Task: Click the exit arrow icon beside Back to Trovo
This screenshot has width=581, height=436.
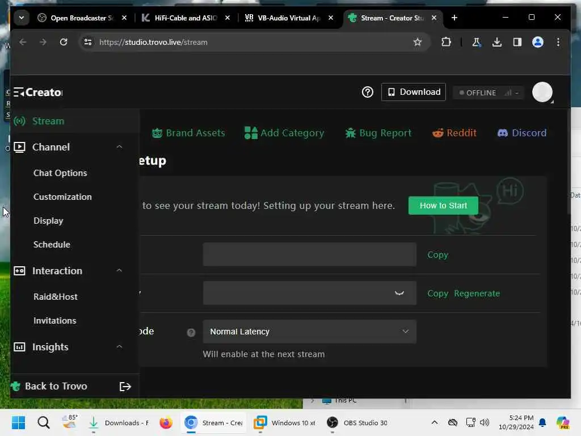Action: click(125, 387)
